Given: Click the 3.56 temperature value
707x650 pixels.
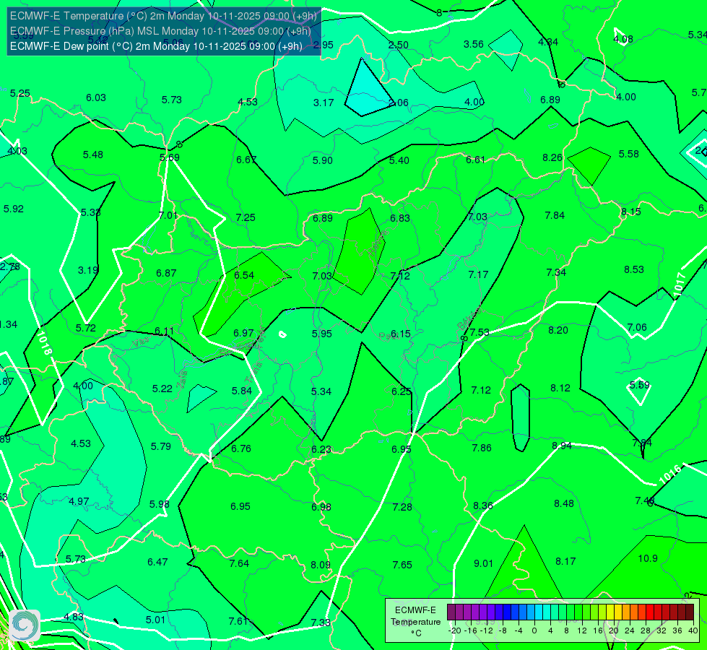Looking at the screenshot, I should pos(474,44).
